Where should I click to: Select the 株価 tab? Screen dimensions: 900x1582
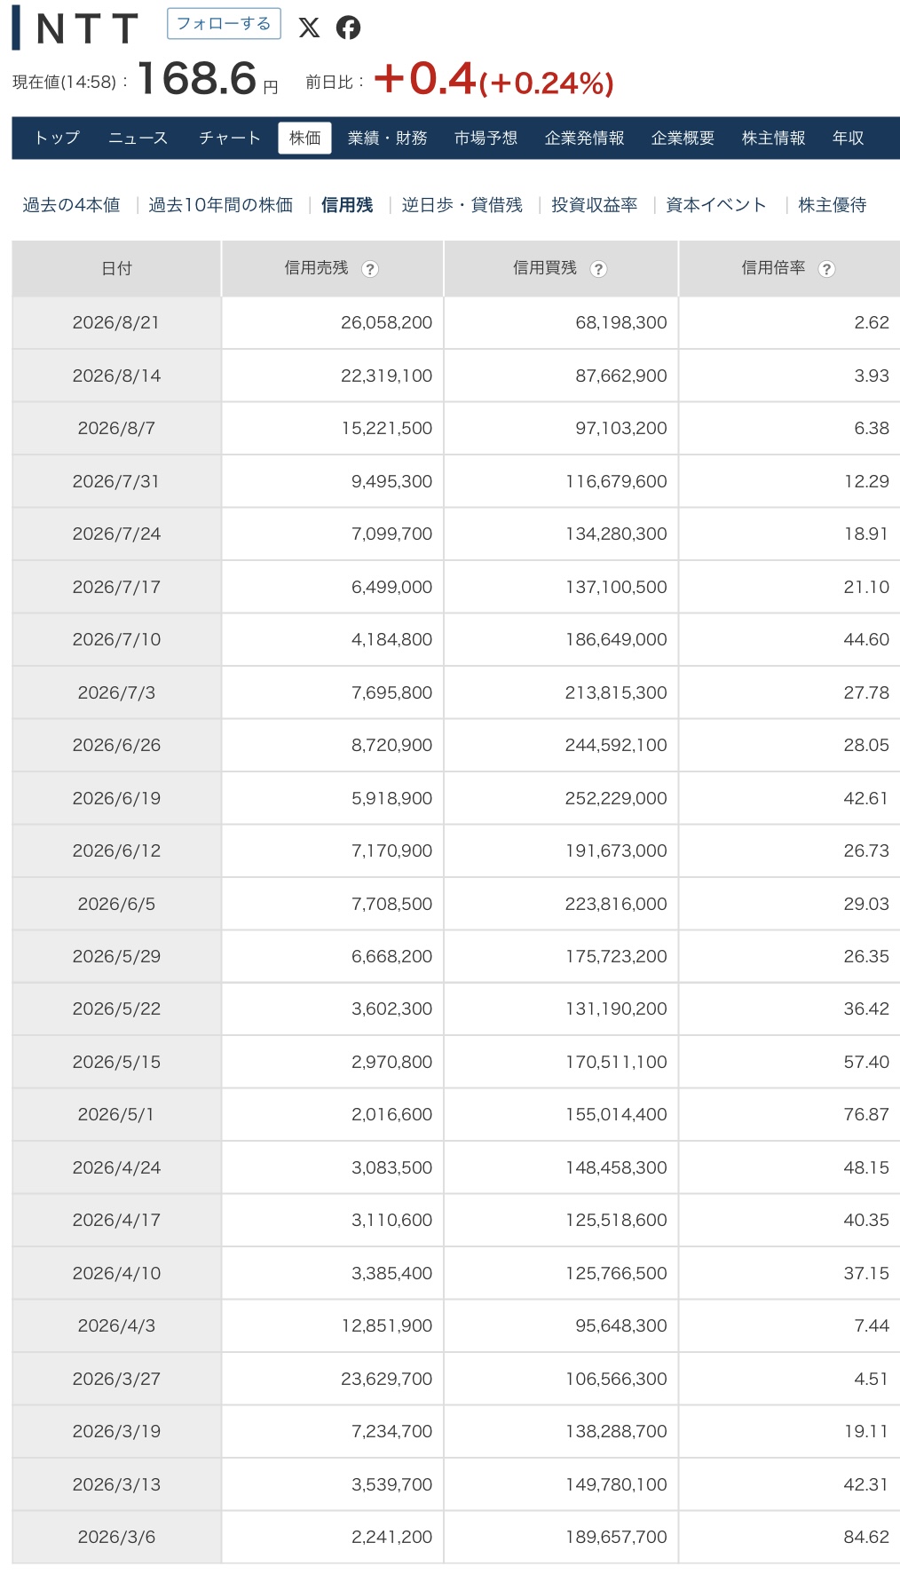pyautogui.click(x=305, y=138)
